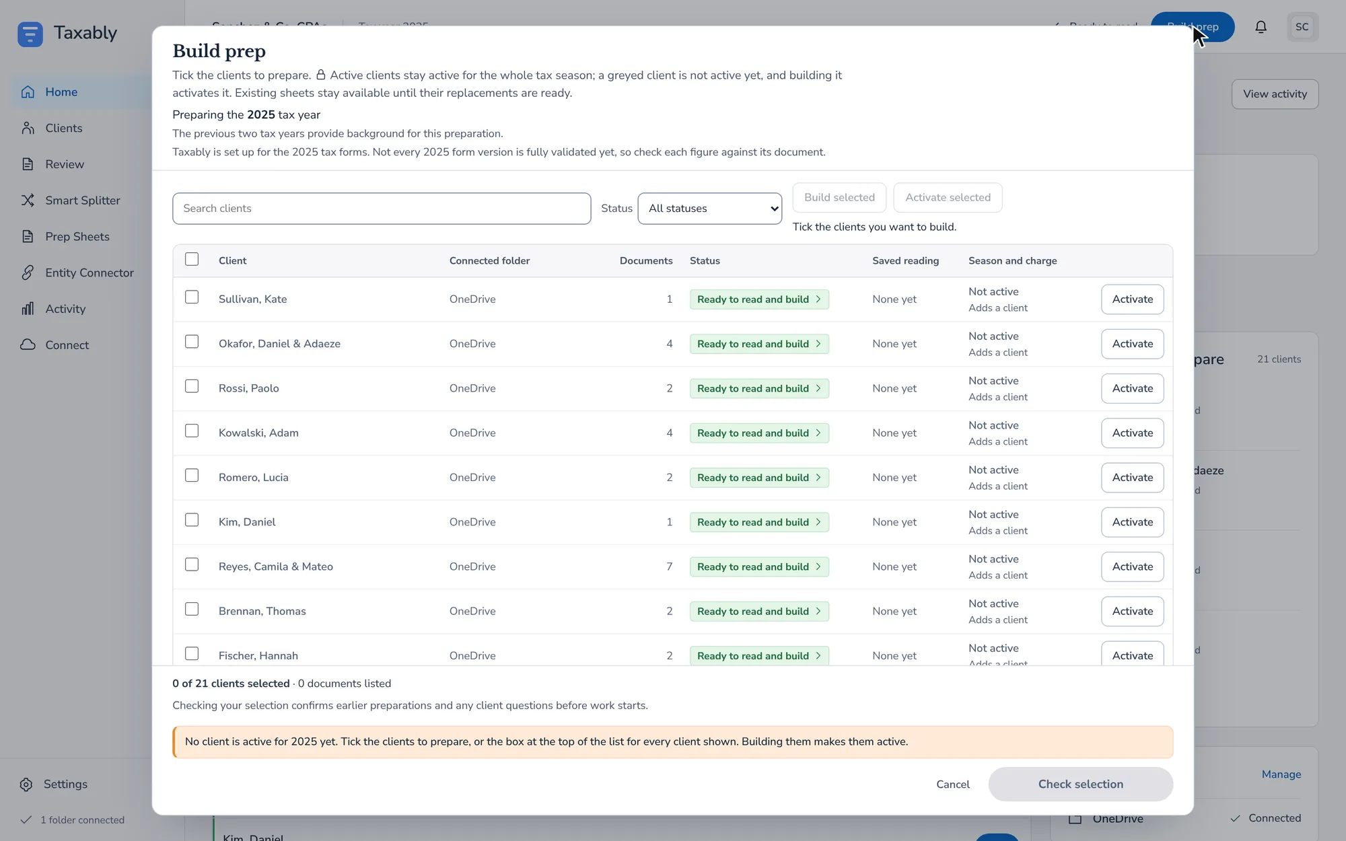This screenshot has height=841, width=1346.
Task: Open Settings via its gear icon
Action: 26,784
